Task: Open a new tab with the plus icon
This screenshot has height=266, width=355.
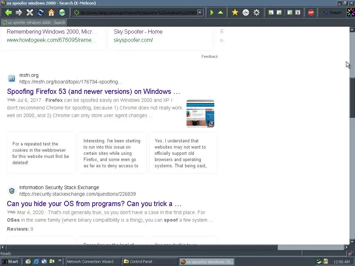Action: click(x=290, y=13)
